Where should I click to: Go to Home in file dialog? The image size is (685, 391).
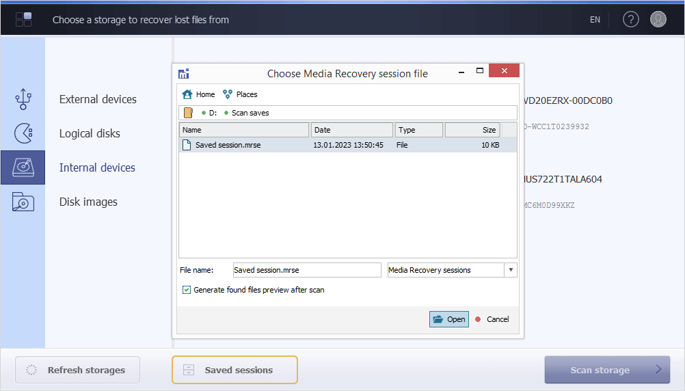[x=199, y=94]
